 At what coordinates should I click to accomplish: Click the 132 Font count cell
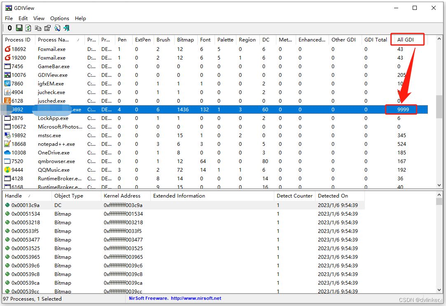[205, 110]
